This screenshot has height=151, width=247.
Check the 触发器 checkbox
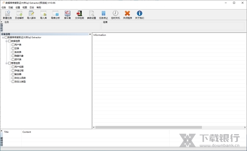click(13, 74)
